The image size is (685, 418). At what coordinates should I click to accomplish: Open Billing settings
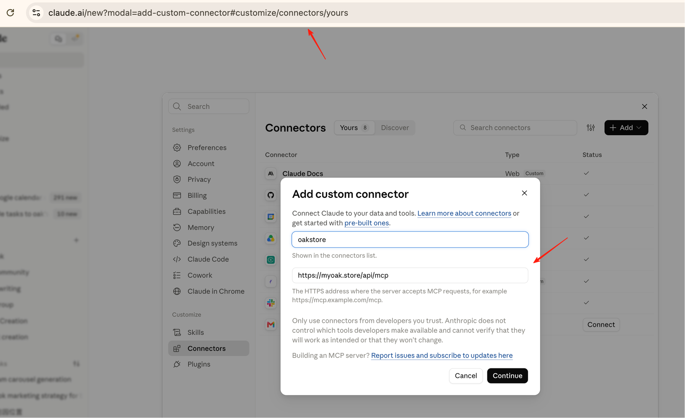pyautogui.click(x=209, y=195)
